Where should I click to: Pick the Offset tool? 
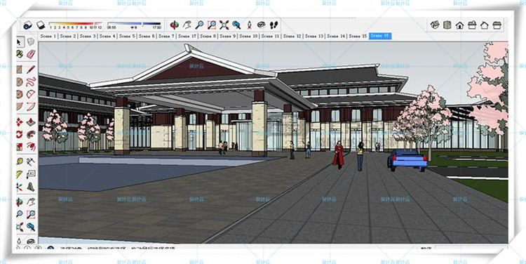coord(31,147)
